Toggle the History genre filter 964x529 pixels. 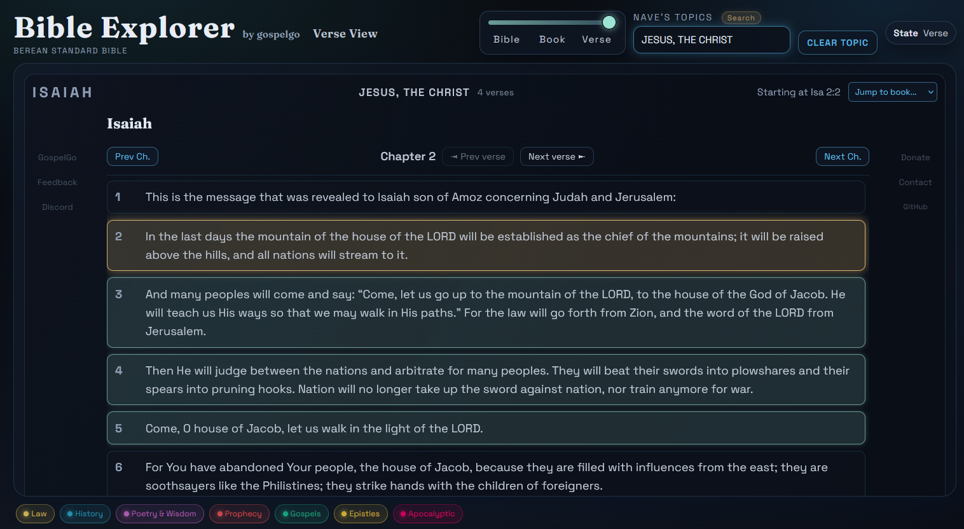[x=85, y=514]
